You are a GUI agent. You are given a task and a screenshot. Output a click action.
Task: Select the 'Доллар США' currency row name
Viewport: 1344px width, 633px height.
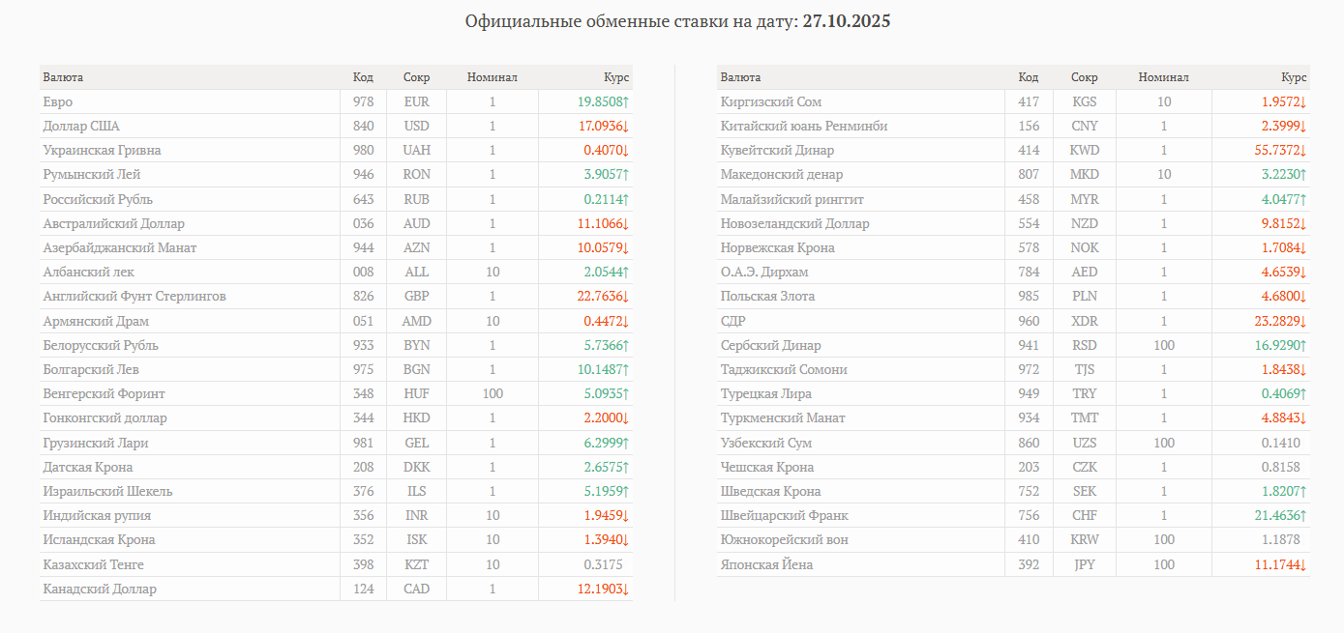(81, 127)
